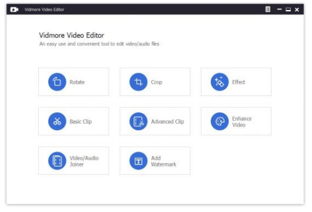This screenshot has height=212, width=312.
Task: Click the blue Crop icon
Action: coord(138,82)
